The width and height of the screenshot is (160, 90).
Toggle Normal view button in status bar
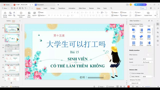[117, 86]
